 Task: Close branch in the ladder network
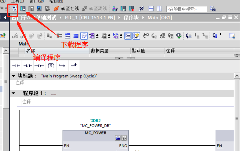tap(74, 66)
